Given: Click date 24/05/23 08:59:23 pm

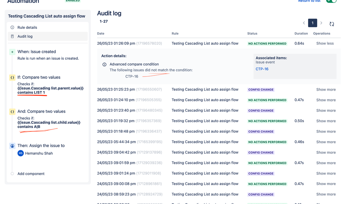Looking at the screenshot, I should click(116, 195).
